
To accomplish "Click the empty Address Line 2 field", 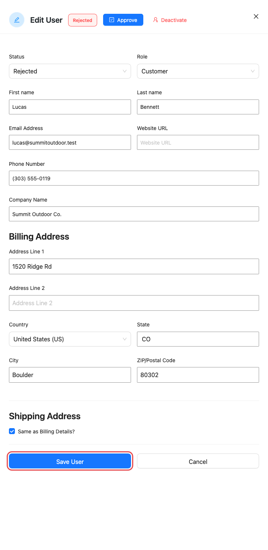I will point(134,303).
